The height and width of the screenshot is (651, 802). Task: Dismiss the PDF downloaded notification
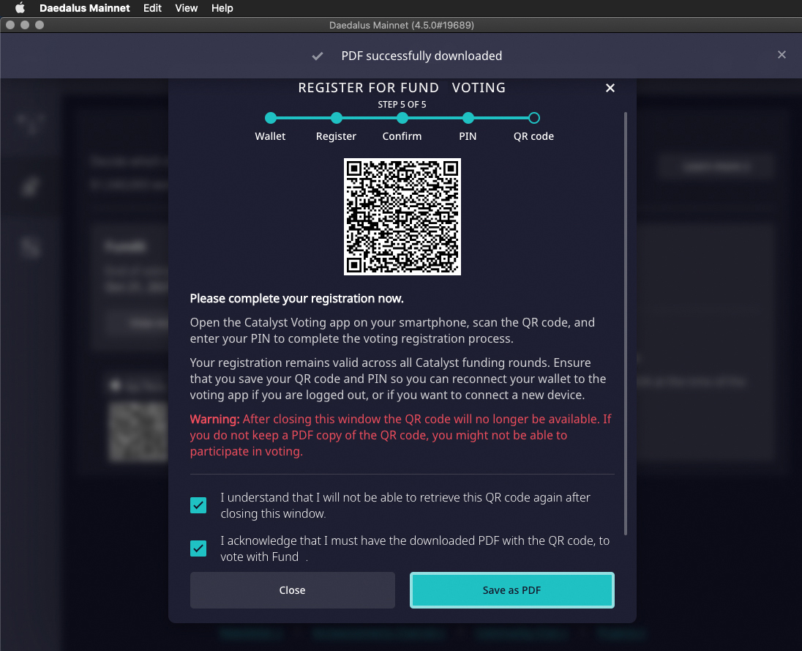[782, 55]
